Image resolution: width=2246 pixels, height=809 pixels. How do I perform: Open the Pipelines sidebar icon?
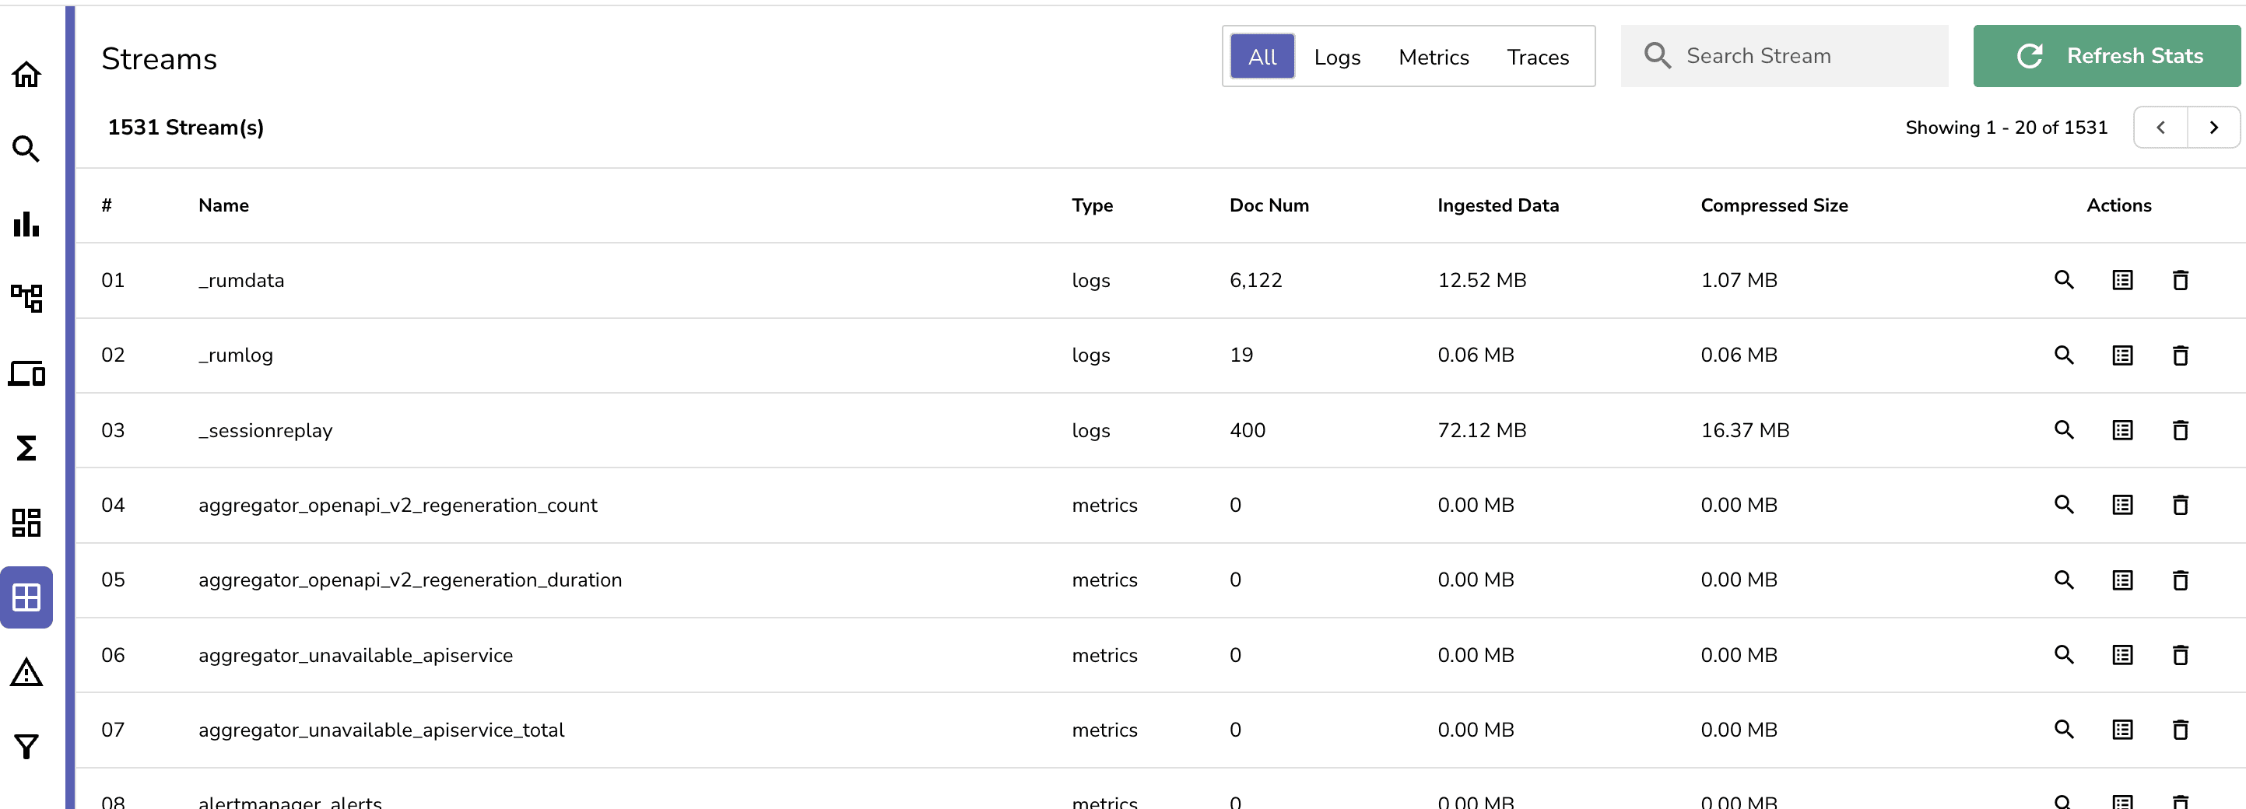pyautogui.click(x=26, y=298)
